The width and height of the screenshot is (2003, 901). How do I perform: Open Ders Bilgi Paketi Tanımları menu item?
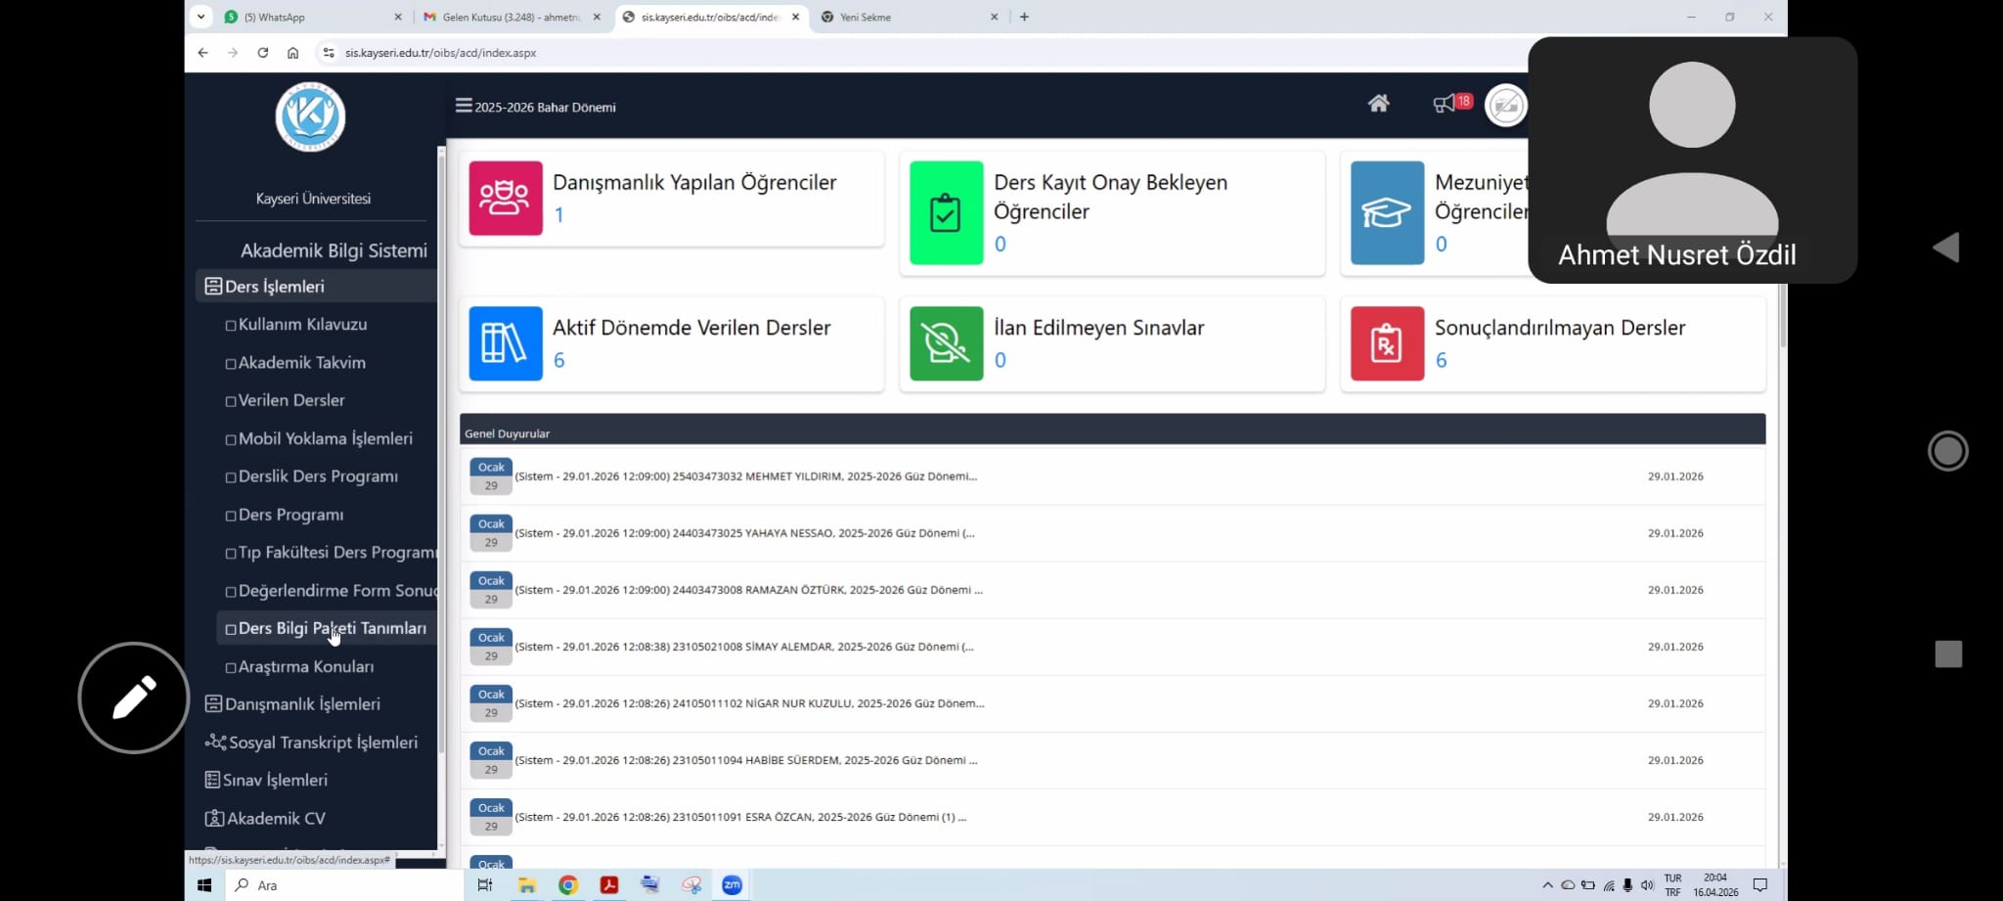point(332,629)
